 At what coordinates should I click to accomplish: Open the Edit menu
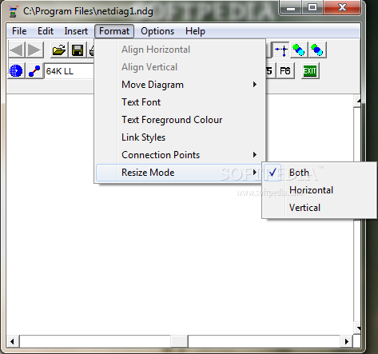click(x=46, y=31)
